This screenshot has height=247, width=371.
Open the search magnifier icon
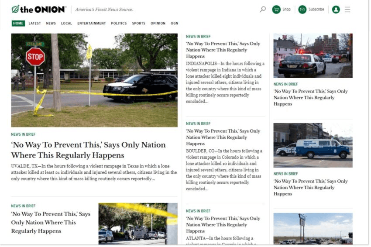pos(263,9)
